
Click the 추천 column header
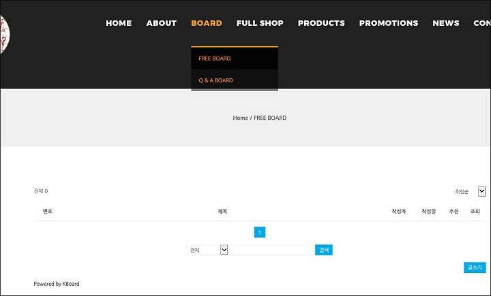[453, 212]
